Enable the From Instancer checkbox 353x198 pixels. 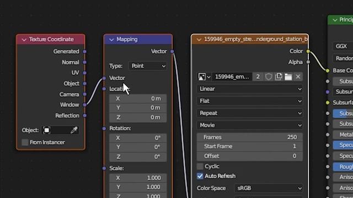(x=25, y=142)
